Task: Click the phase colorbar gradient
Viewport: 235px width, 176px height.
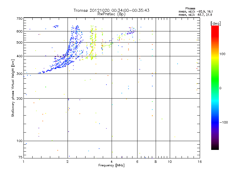Action: 215,87
